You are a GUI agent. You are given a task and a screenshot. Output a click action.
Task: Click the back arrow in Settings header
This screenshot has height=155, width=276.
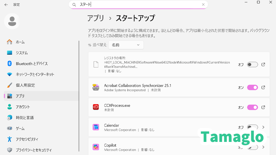click(x=6, y=5)
